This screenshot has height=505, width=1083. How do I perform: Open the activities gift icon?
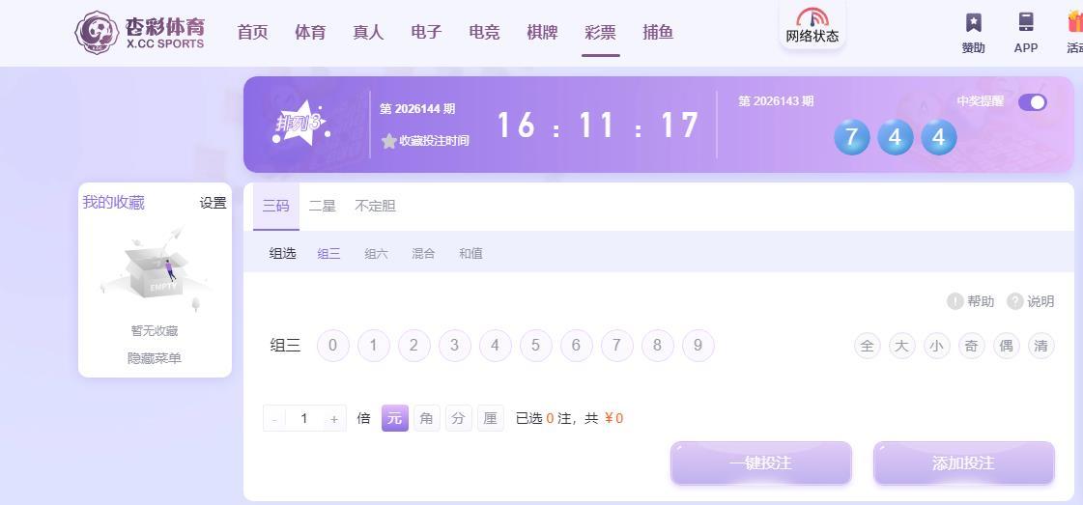[x=1074, y=23]
